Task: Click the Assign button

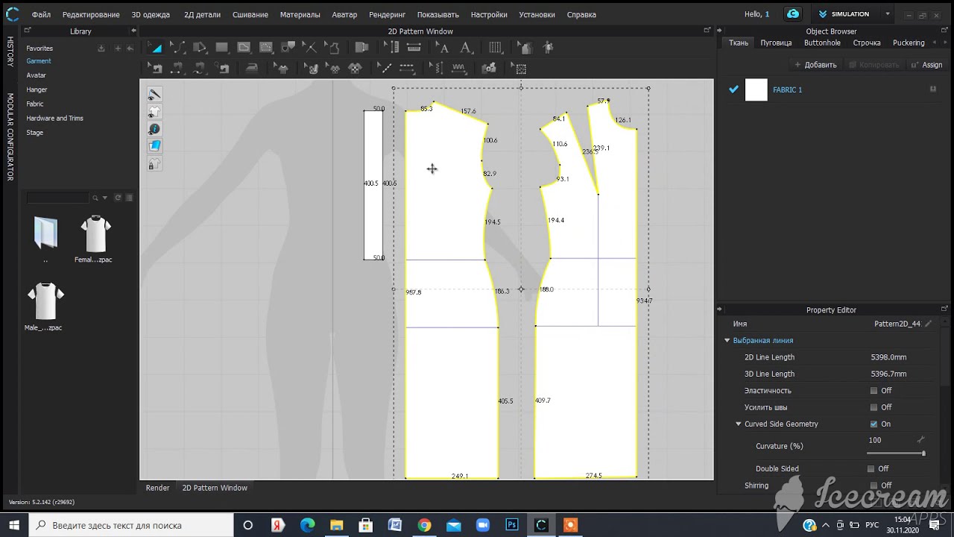Action: tap(926, 65)
